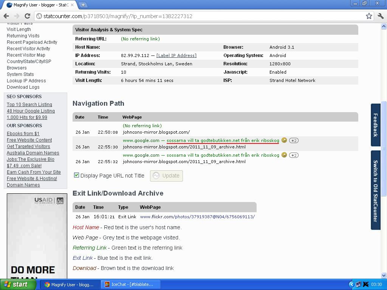This screenshot has height=290, width=387.
Task: Open Download Logs
Action: [23, 87]
